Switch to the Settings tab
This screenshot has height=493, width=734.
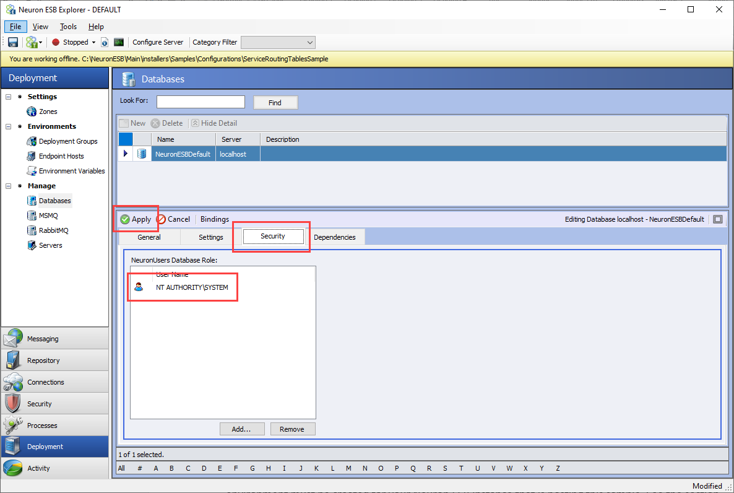coord(210,237)
